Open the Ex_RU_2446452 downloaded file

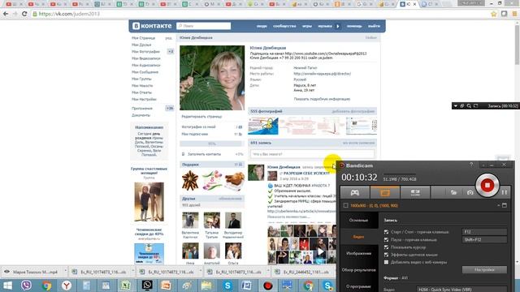click(303, 272)
